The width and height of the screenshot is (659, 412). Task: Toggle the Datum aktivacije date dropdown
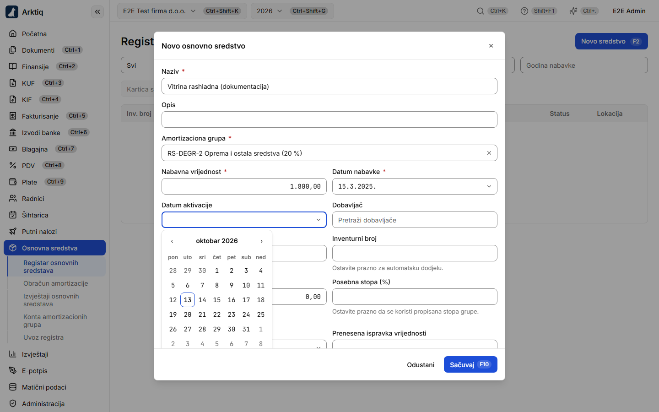(x=319, y=220)
